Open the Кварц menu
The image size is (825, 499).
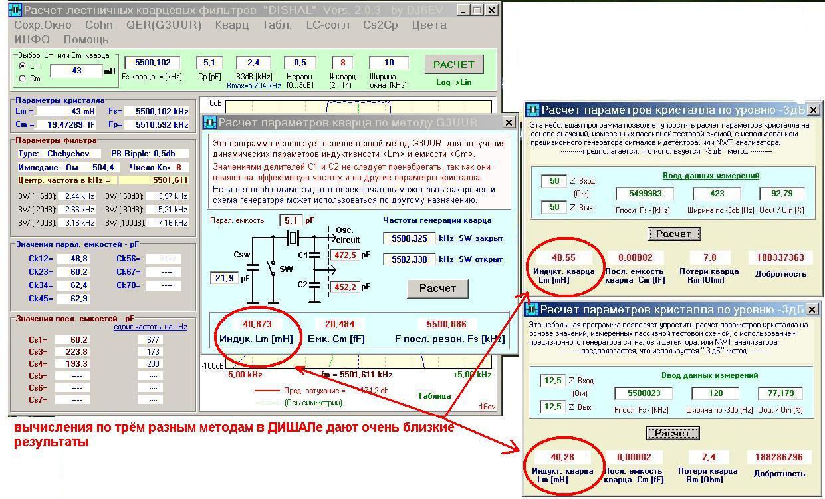pyautogui.click(x=232, y=25)
